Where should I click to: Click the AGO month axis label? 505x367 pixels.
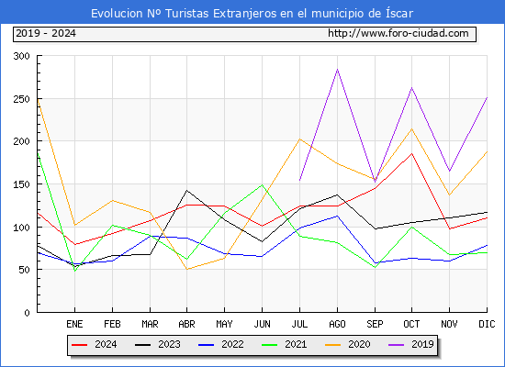[337, 324]
